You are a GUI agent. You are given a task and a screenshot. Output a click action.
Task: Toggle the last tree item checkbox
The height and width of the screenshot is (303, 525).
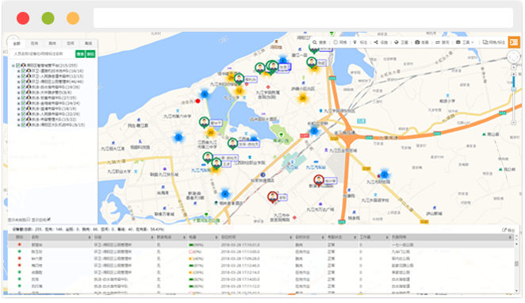24,125
